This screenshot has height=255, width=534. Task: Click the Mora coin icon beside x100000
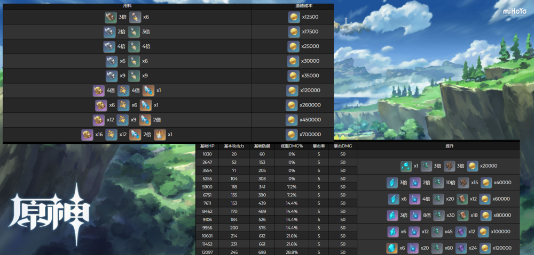(484, 232)
